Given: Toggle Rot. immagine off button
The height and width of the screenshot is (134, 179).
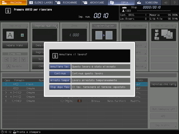Looking at the screenshot, I should (x=163, y=109).
